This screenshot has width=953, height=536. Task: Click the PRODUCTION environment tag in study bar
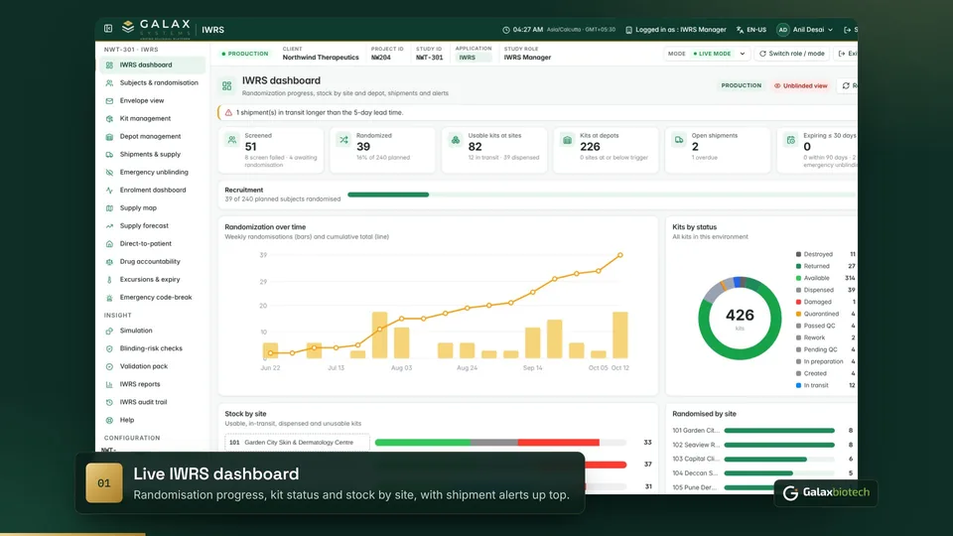click(245, 54)
